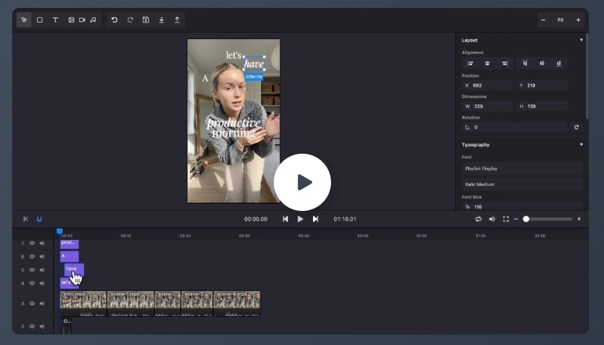Zoom in the timeline
Viewport: 604px width, 345px height.
579,219
